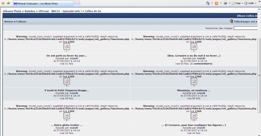Click the 'Album Celles de' header title
The height and width of the screenshot is (136, 261).
[x=247, y=16]
